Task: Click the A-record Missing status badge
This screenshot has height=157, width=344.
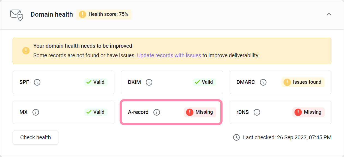Action: point(200,112)
